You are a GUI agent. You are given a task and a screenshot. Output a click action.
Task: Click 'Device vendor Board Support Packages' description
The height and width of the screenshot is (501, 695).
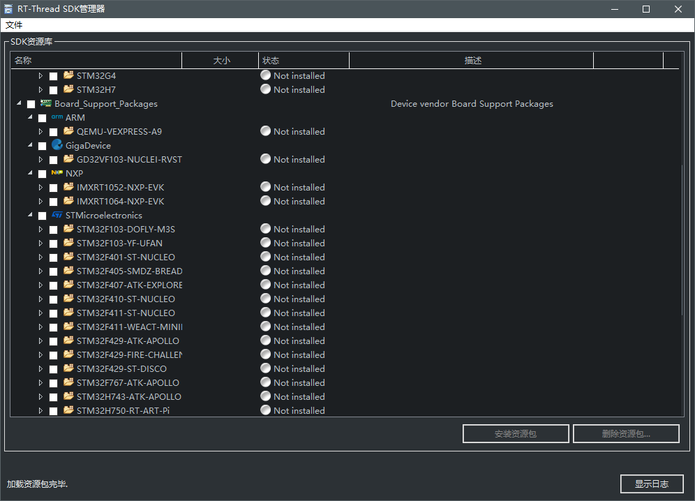(472, 104)
